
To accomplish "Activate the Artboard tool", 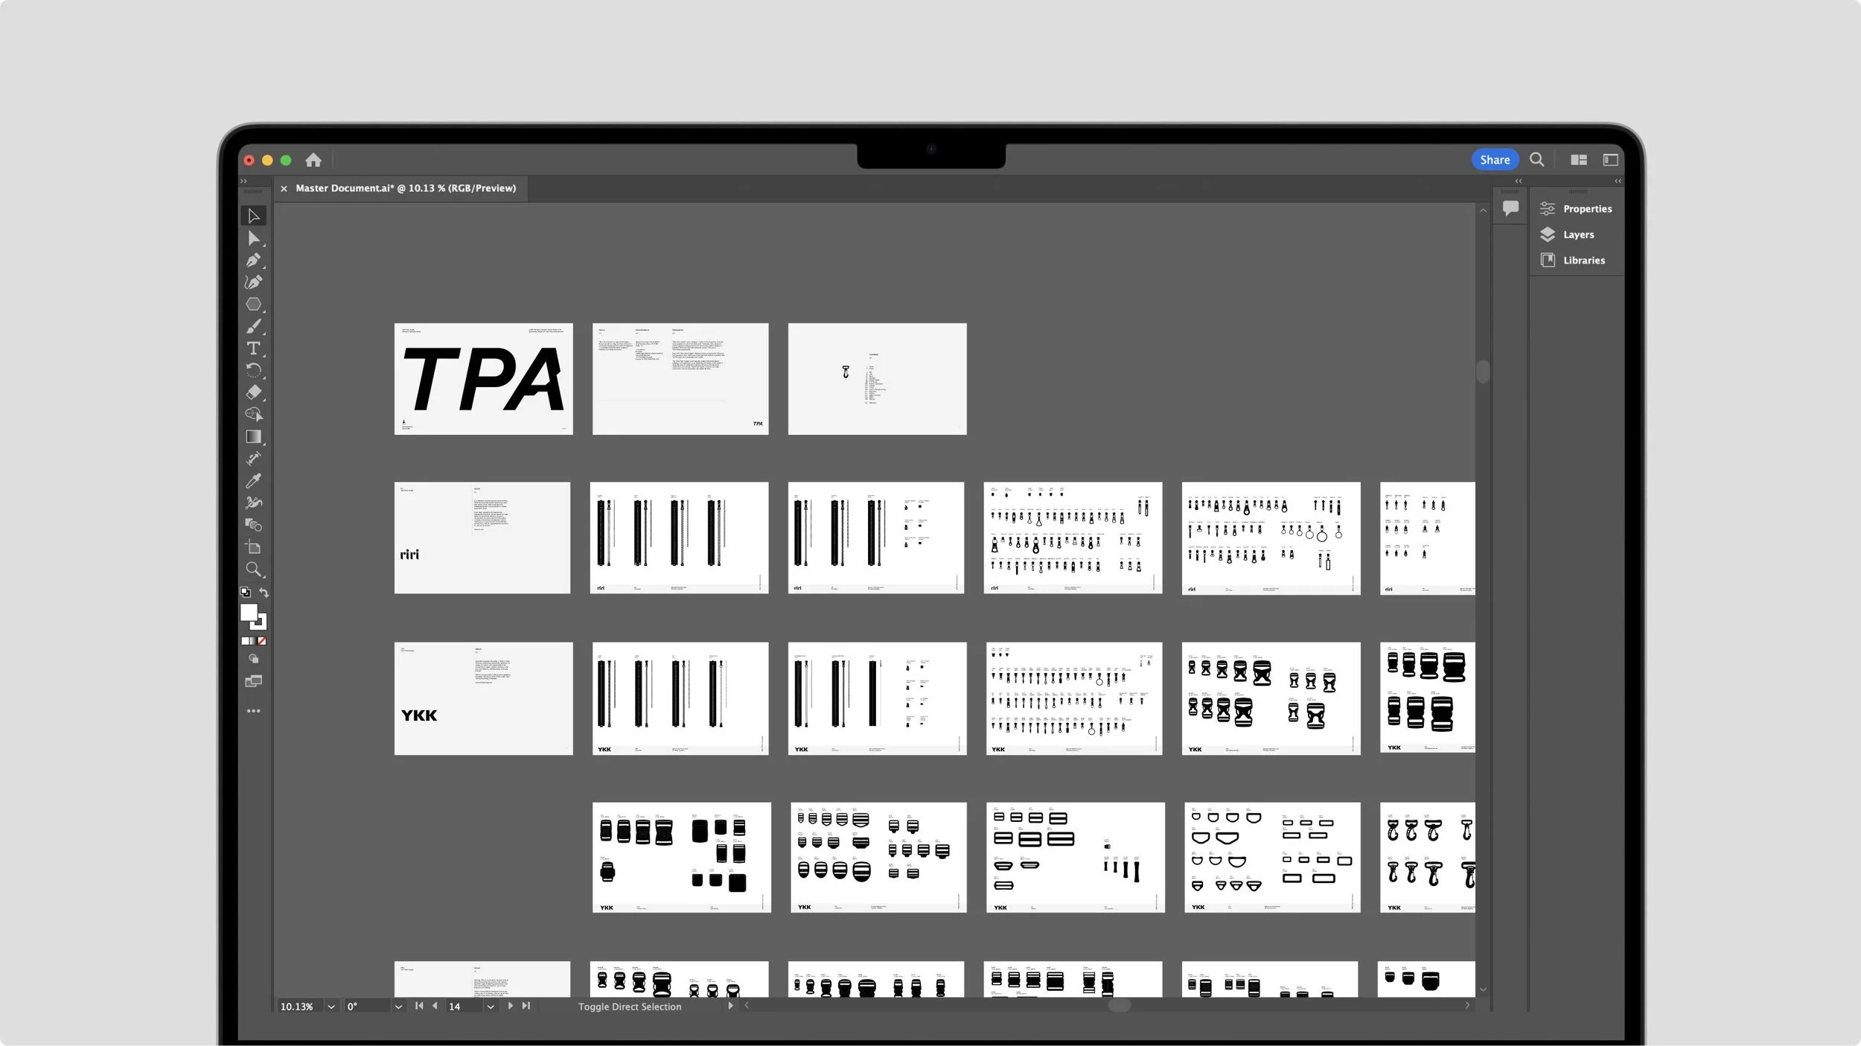I will [x=253, y=548].
